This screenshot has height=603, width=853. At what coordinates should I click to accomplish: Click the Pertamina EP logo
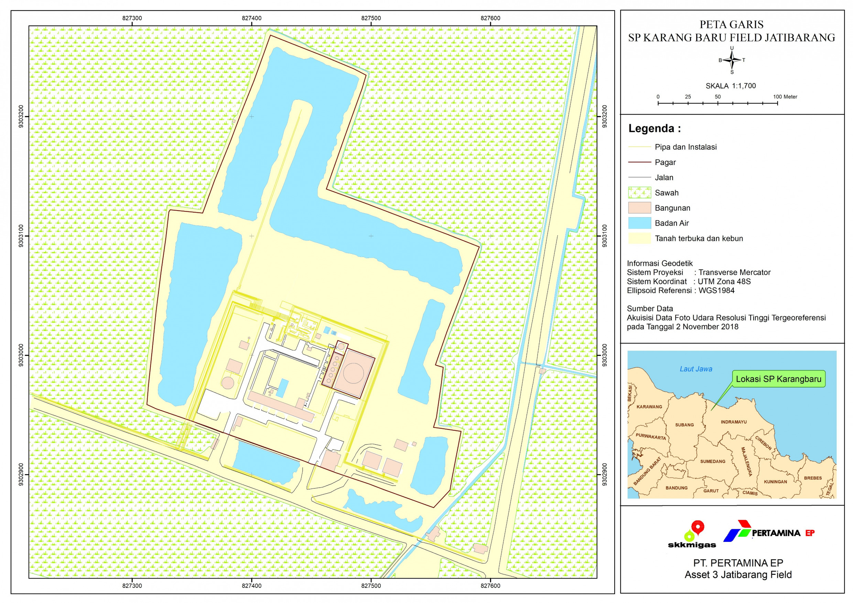pos(769,532)
